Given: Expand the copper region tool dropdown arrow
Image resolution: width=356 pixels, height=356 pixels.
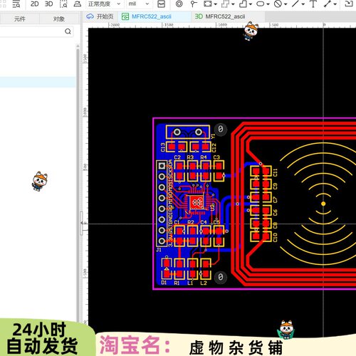Looking at the screenshot, I should click(x=215, y=4).
